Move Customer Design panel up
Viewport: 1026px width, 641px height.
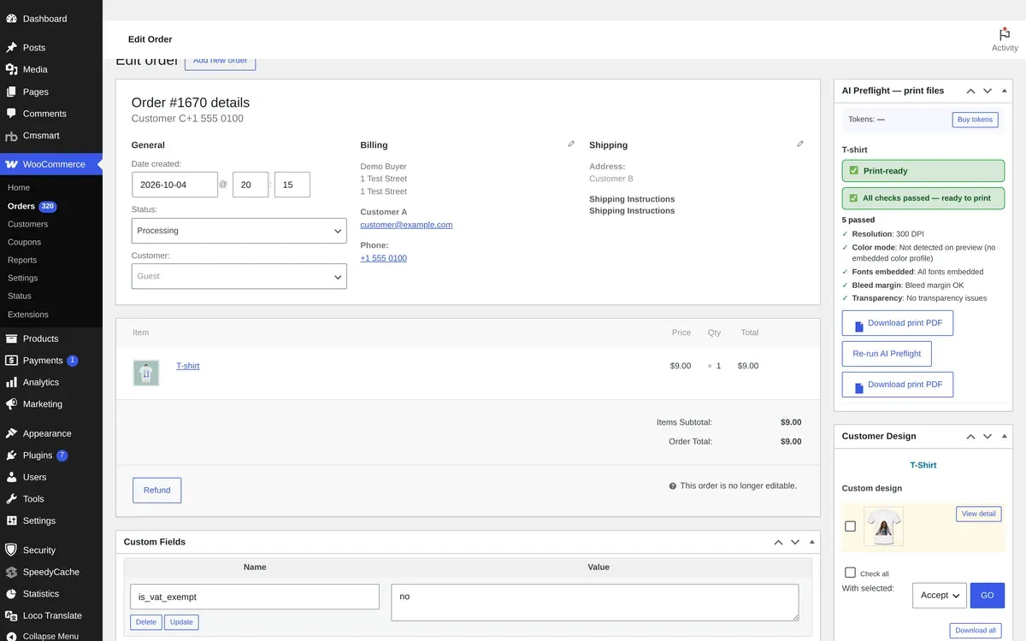coord(971,436)
